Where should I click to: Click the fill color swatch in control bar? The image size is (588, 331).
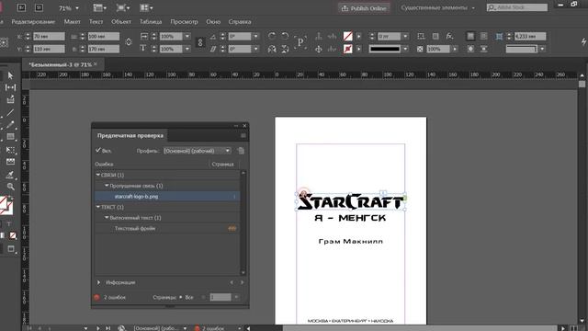click(x=347, y=36)
